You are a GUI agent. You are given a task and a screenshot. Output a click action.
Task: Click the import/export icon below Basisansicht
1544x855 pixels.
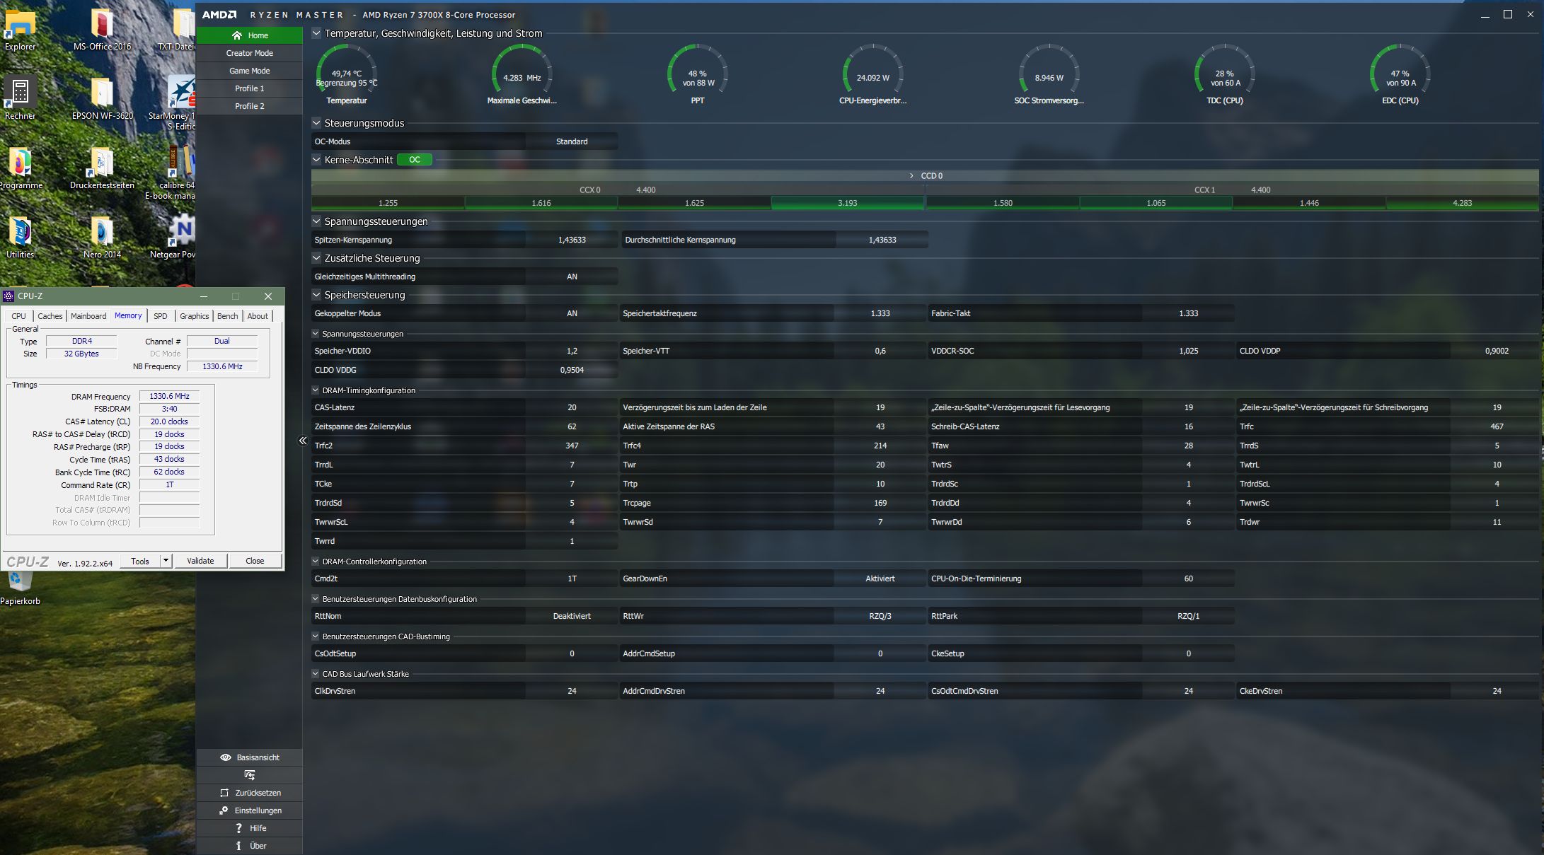pos(249,775)
